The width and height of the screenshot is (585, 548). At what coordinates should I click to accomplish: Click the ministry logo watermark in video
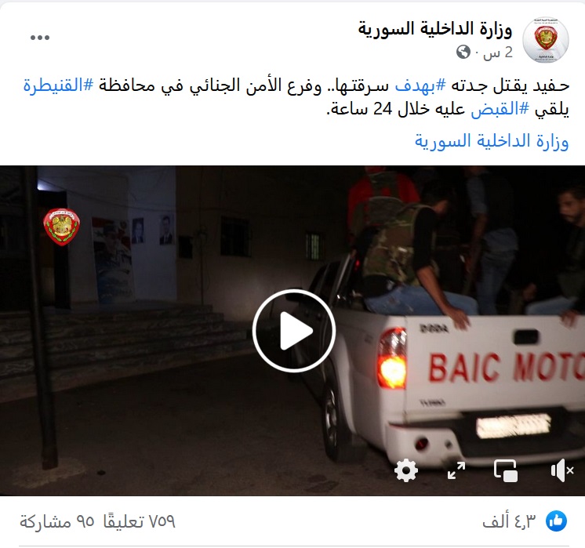click(x=62, y=227)
